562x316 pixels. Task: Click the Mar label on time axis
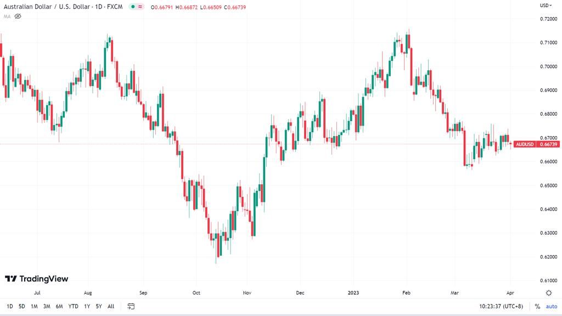pyautogui.click(x=454, y=293)
